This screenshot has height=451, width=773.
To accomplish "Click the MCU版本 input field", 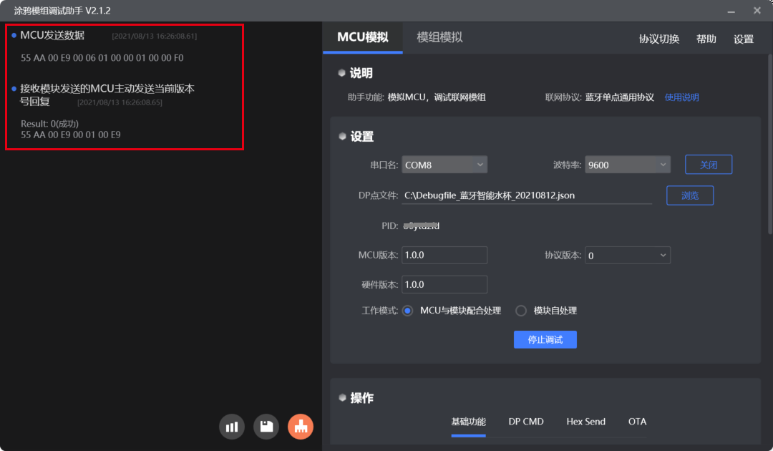I will click(x=444, y=256).
